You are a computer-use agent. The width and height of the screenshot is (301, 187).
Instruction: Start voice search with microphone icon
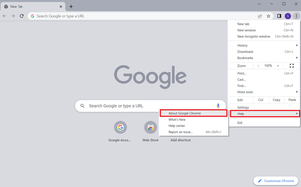(218, 106)
